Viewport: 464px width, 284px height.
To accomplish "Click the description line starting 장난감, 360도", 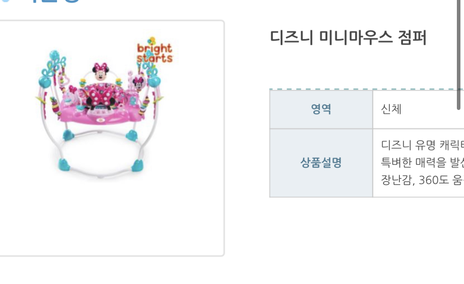I will tap(422, 180).
